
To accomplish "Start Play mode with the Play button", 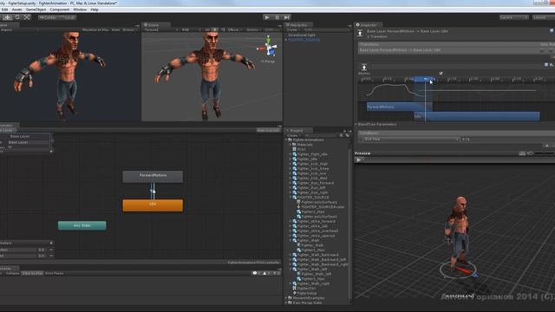I will 267,17.
